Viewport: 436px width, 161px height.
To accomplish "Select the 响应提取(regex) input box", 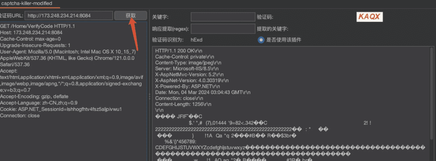I will tap(223, 29).
